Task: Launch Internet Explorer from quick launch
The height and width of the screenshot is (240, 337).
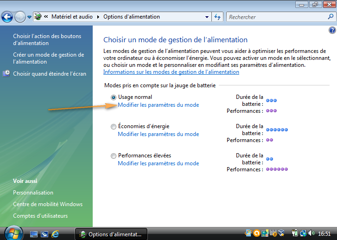Action: click(x=55, y=234)
